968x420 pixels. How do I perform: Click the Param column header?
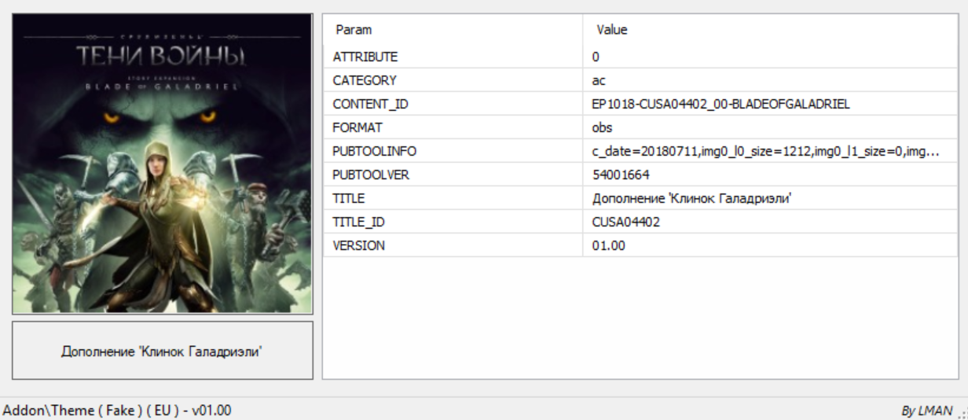(x=453, y=30)
